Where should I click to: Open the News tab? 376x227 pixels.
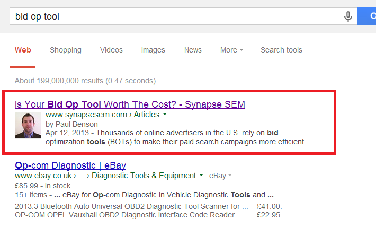[x=193, y=50]
